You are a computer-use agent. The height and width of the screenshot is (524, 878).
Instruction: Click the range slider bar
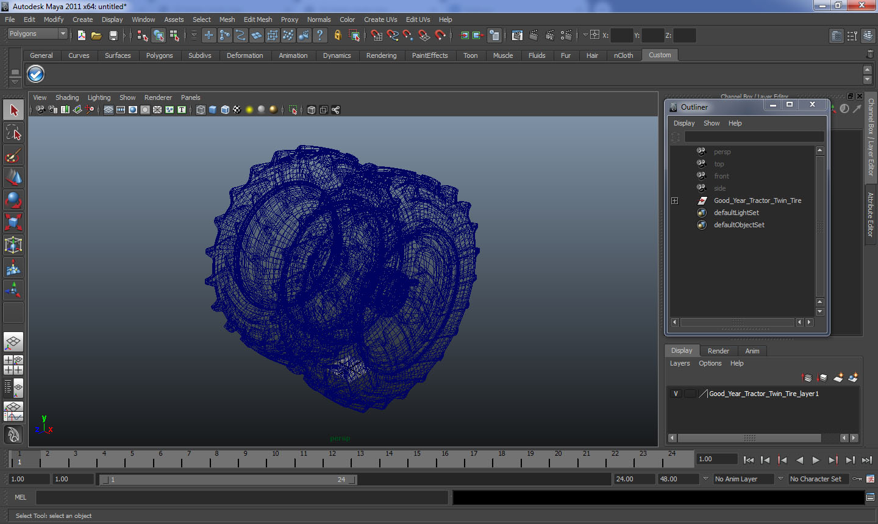point(228,480)
